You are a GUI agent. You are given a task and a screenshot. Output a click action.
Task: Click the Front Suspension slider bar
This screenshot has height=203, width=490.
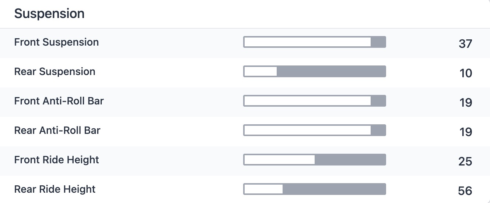(x=314, y=42)
